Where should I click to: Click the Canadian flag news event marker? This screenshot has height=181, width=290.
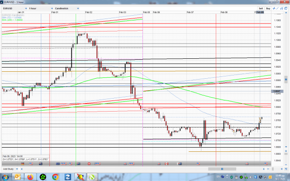[x=167, y=164]
